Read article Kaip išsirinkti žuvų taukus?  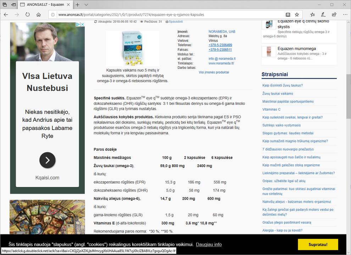point(283,85)
